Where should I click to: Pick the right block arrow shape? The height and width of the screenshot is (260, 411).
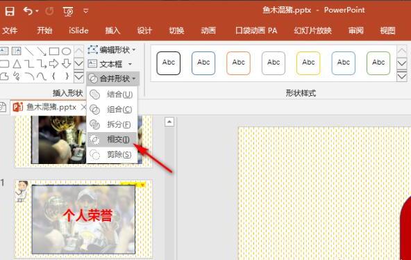tap(53, 64)
